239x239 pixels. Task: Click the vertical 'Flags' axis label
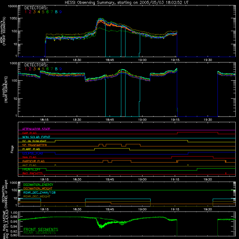(x=12, y=149)
